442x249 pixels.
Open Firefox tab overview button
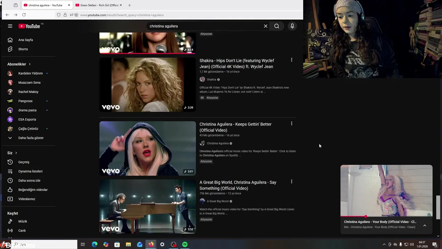(16, 5)
